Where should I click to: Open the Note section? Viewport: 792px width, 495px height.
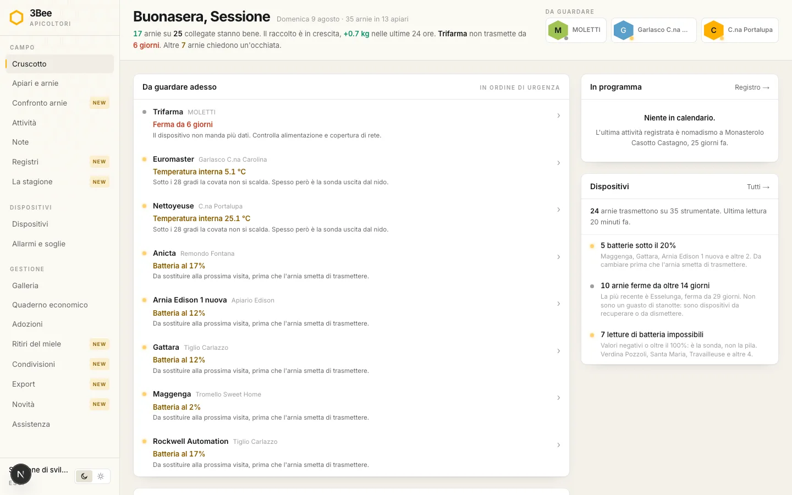[59, 142]
